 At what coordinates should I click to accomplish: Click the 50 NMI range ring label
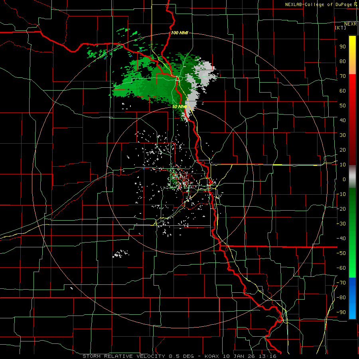[x=179, y=107]
